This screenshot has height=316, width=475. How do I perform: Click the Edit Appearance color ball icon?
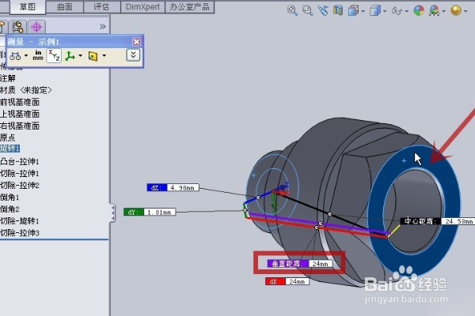[419, 10]
